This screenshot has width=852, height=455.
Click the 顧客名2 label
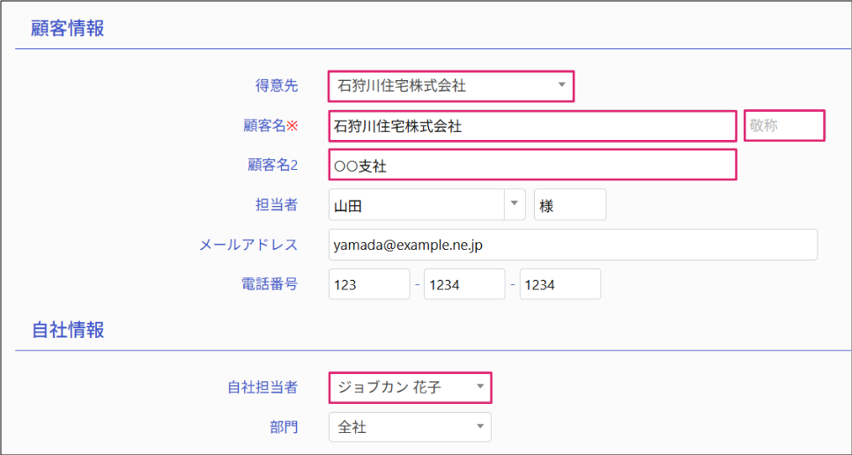point(273,165)
